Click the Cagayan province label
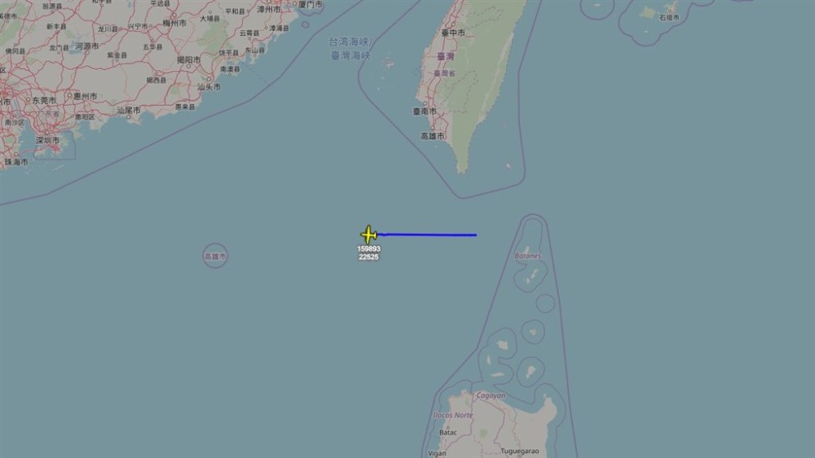The width and height of the screenshot is (815, 458). coord(491,395)
